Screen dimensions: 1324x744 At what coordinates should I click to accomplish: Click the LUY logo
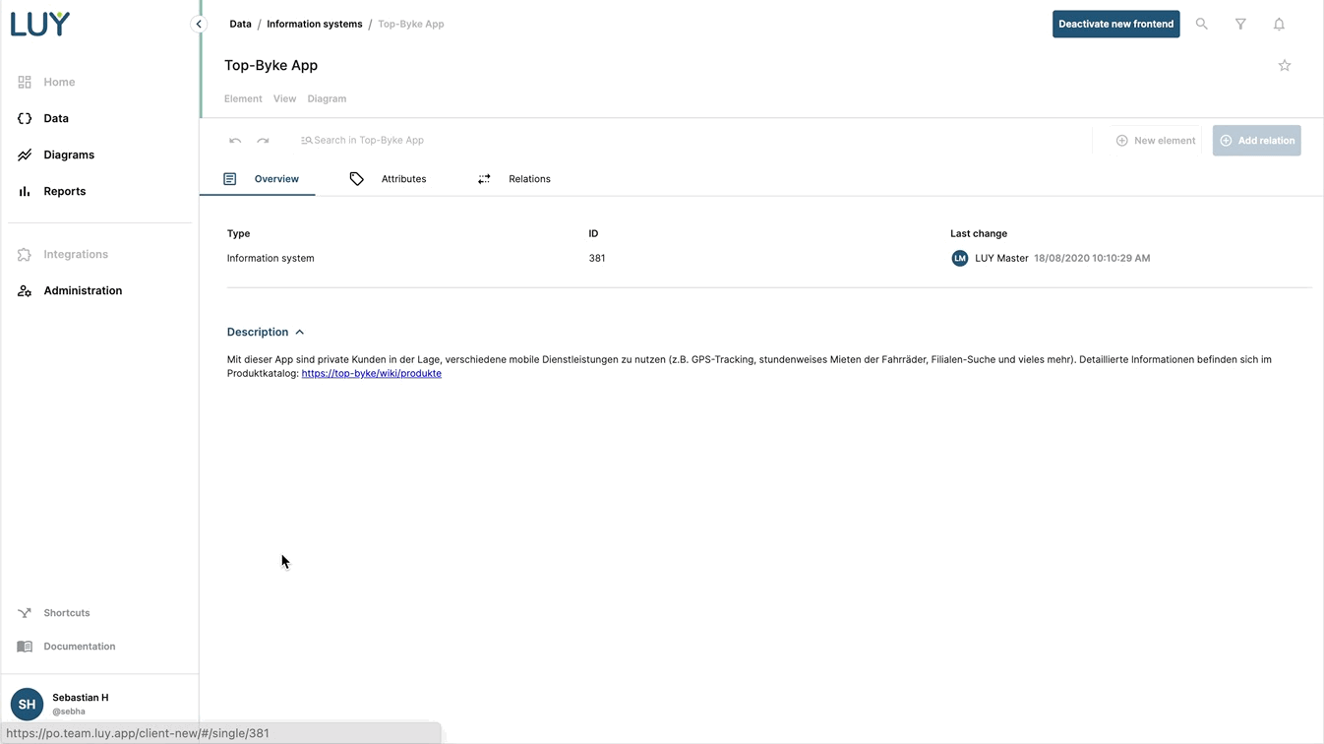40,25
